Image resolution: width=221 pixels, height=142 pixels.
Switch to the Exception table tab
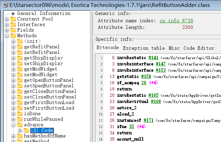pos(143,48)
